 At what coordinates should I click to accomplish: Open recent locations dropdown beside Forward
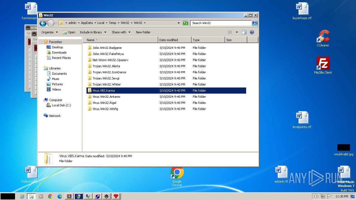coord(56,23)
